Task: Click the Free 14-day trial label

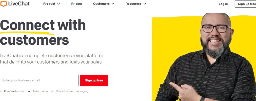Action: pyautogui.click(x=14, y=91)
